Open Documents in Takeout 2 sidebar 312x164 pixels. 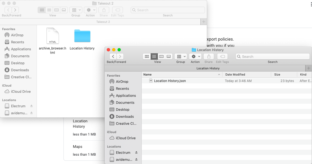(x=17, y=56)
